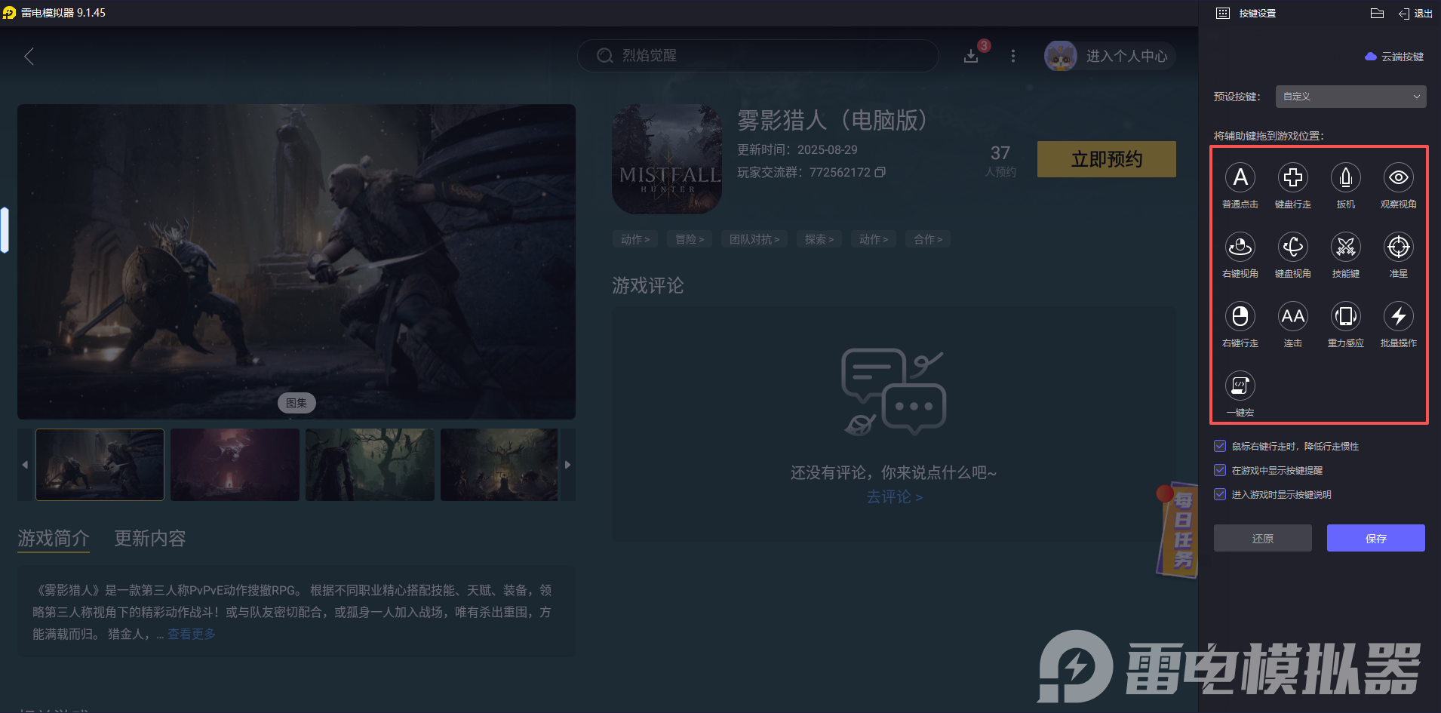Show previous gallery thumbnails with left arrow

[25, 465]
